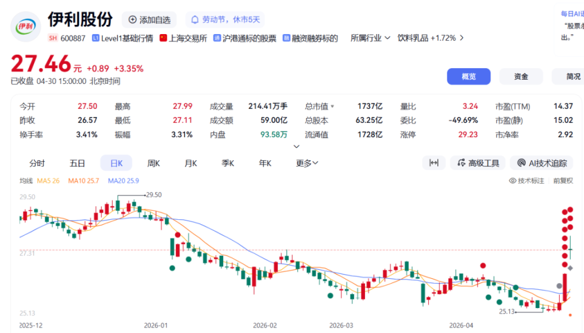This screenshot has width=584, height=333.
Task: Open the 劳动节 休市5天 holiday notice
Action: [x=225, y=19]
